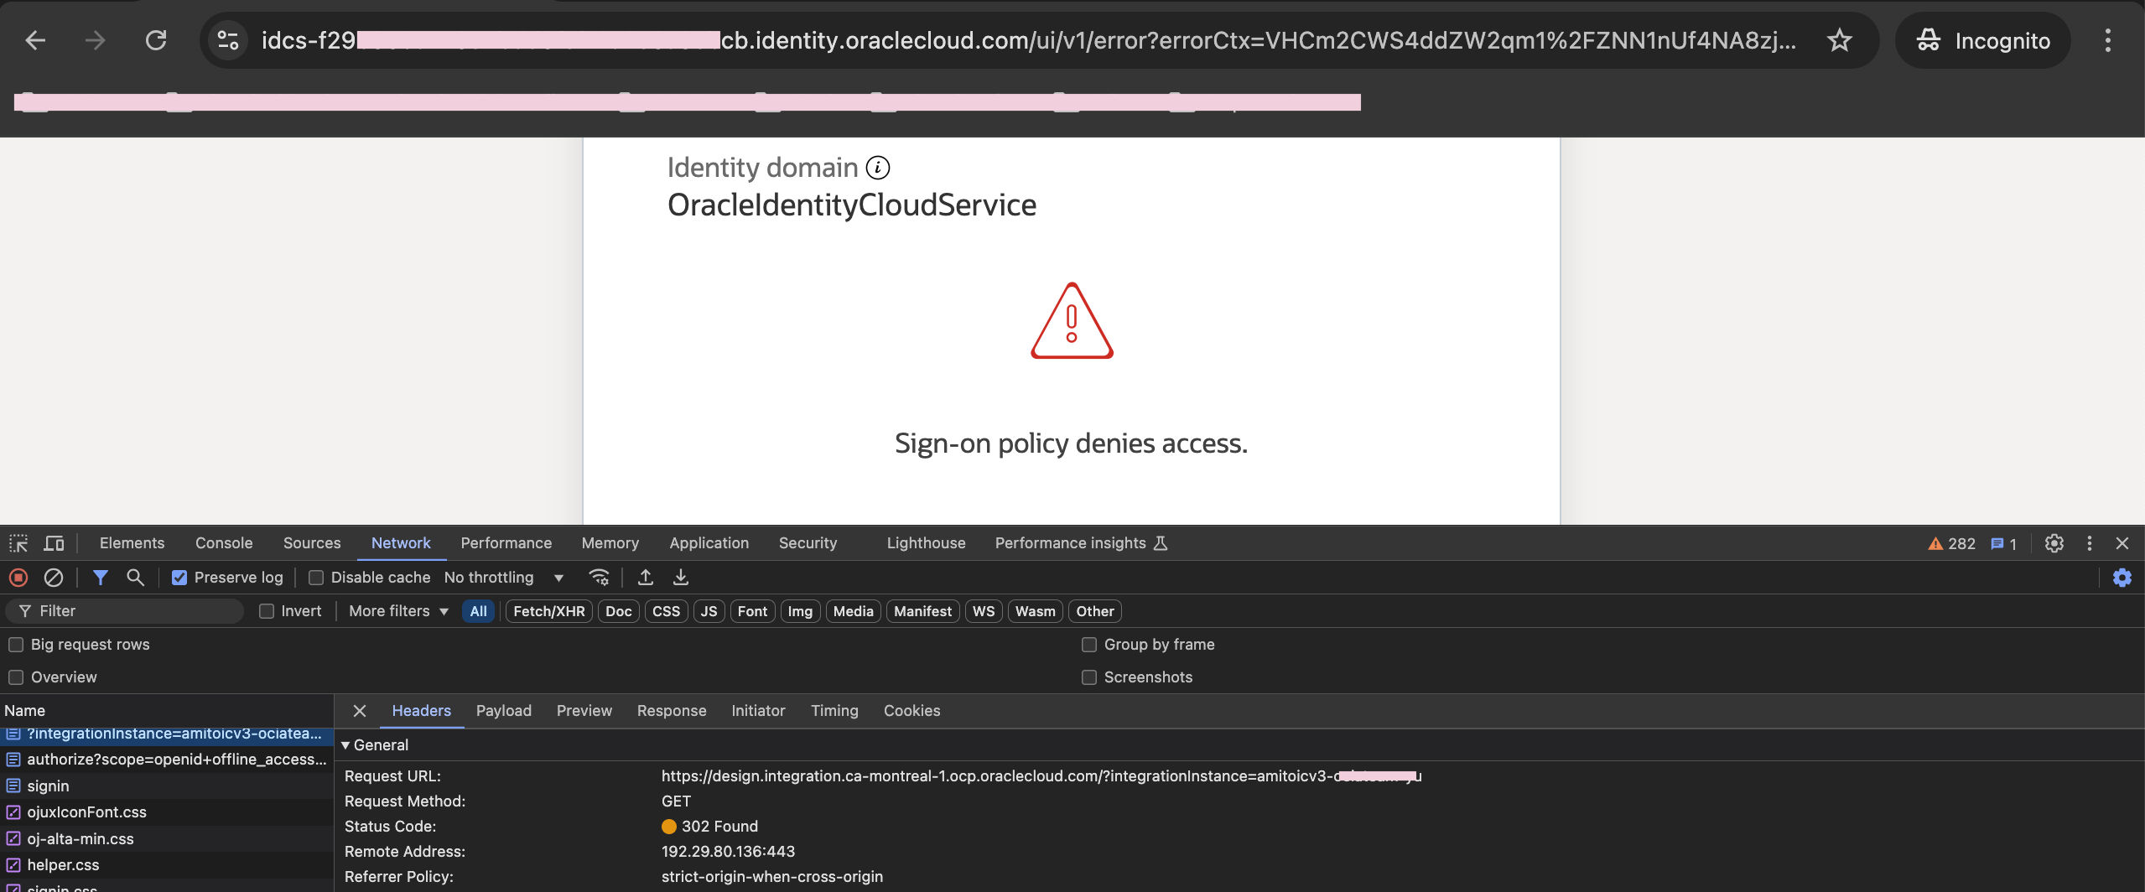Disable the Preserve log checkbox
This screenshot has height=892, width=2145.
179,577
